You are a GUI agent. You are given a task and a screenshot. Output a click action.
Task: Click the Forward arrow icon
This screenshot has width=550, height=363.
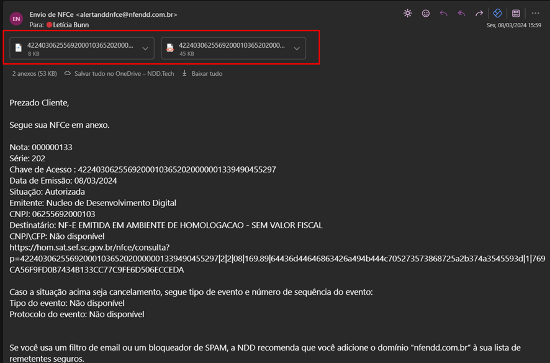pyautogui.click(x=479, y=13)
